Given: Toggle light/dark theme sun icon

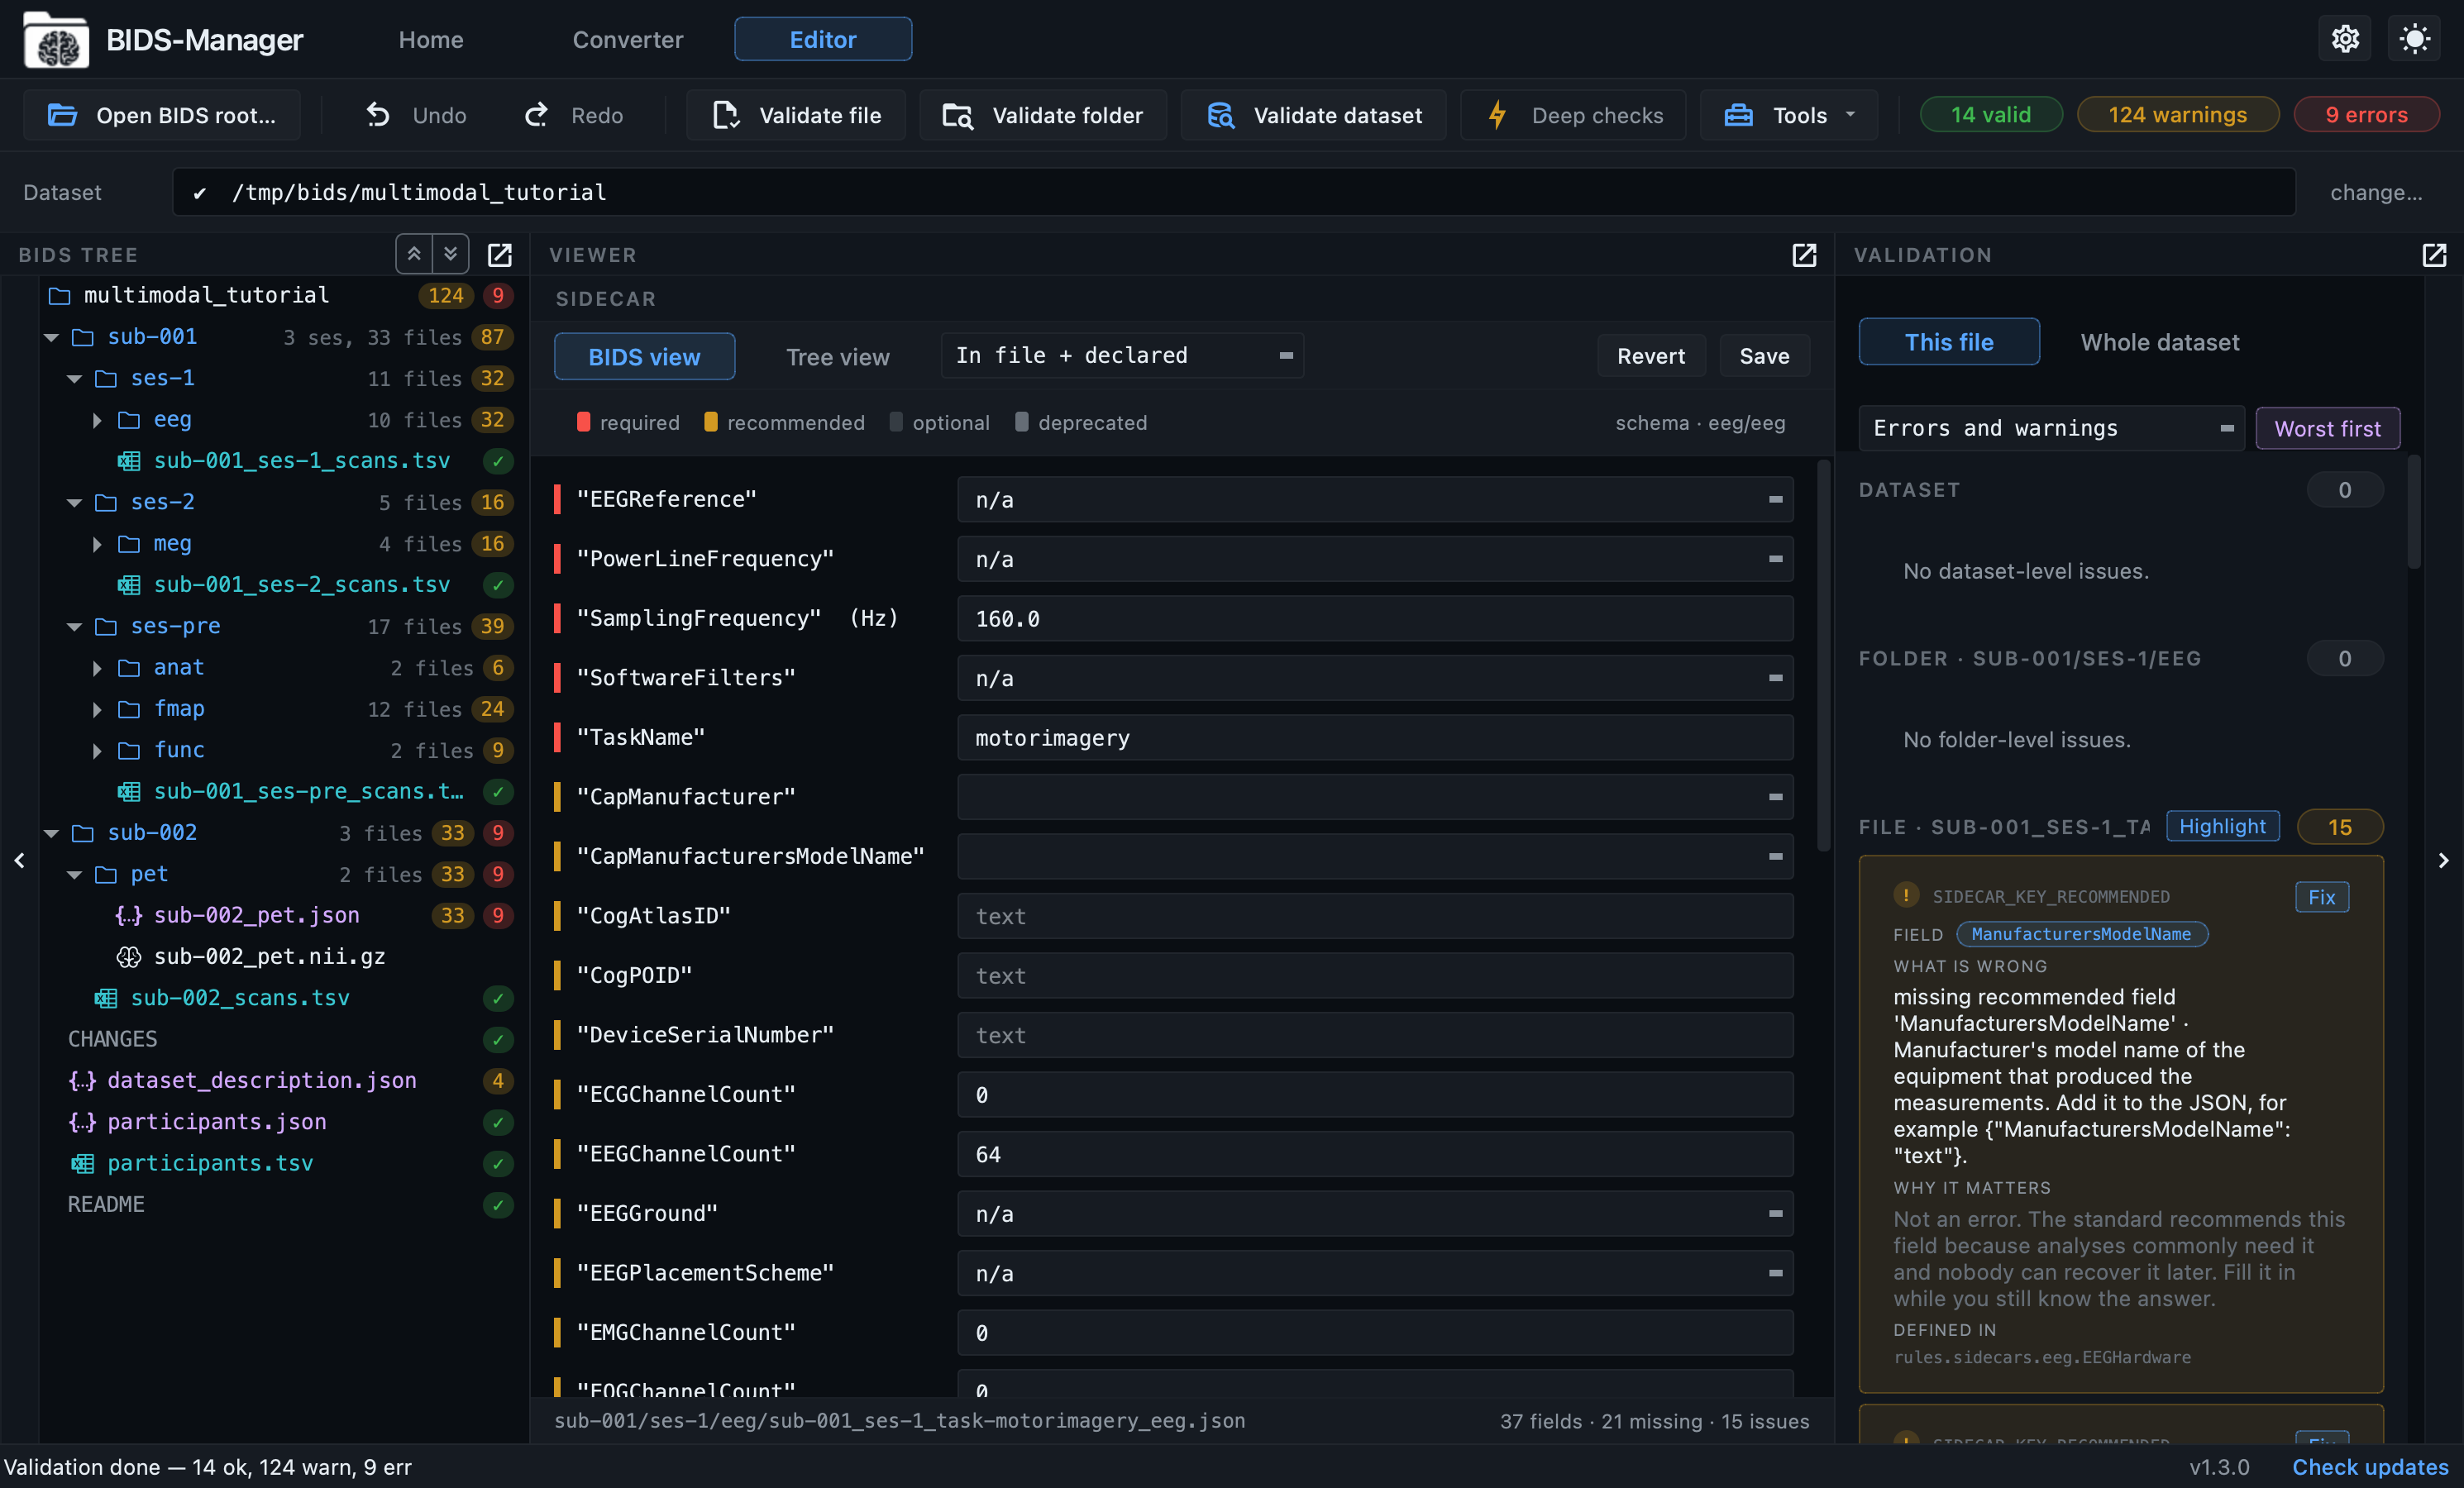Looking at the screenshot, I should click(2414, 39).
